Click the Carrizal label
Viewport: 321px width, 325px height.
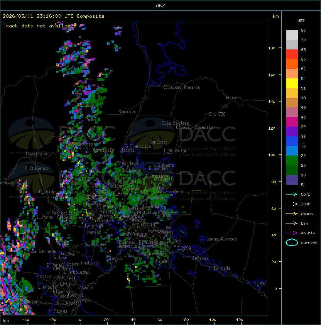(115, 259)
